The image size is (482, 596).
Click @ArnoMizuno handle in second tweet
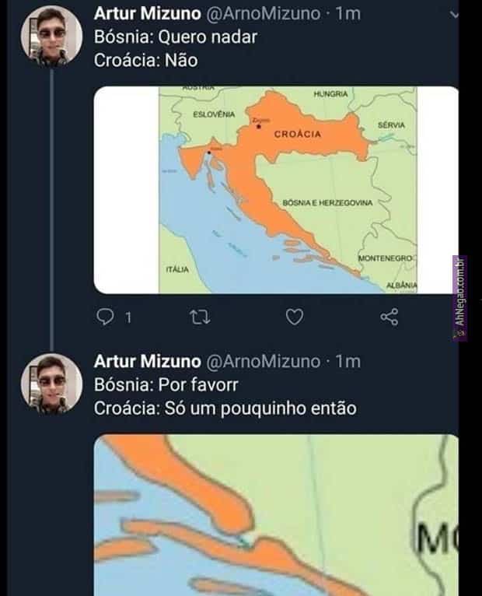click(262, 361)
